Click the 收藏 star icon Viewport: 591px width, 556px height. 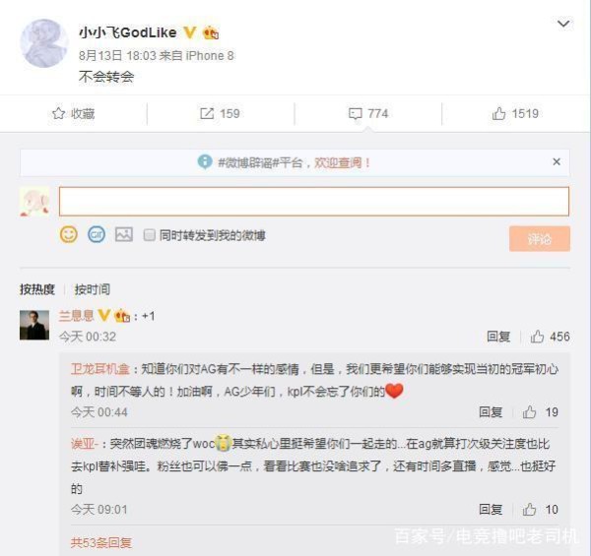pos(58,113)
